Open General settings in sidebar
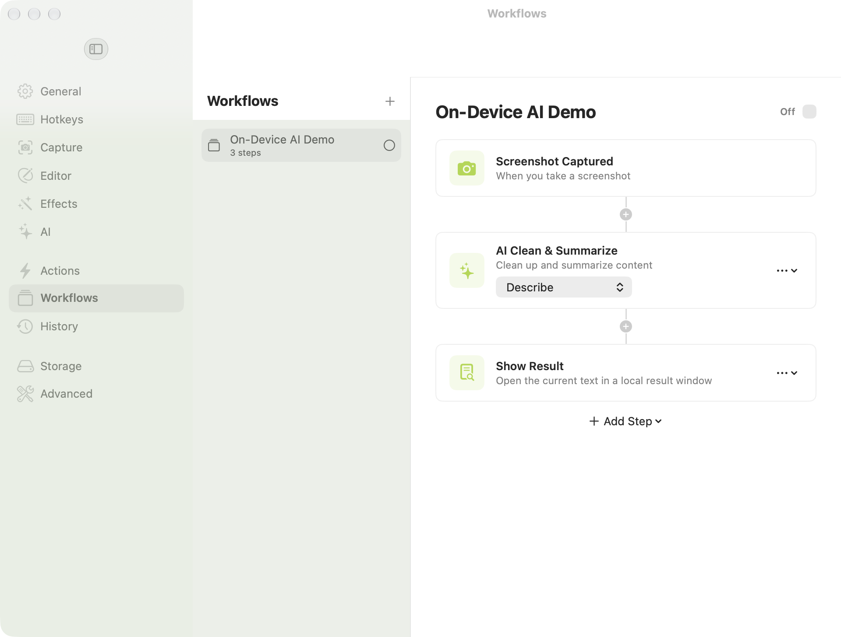841x637 pixels. [96, 91]
